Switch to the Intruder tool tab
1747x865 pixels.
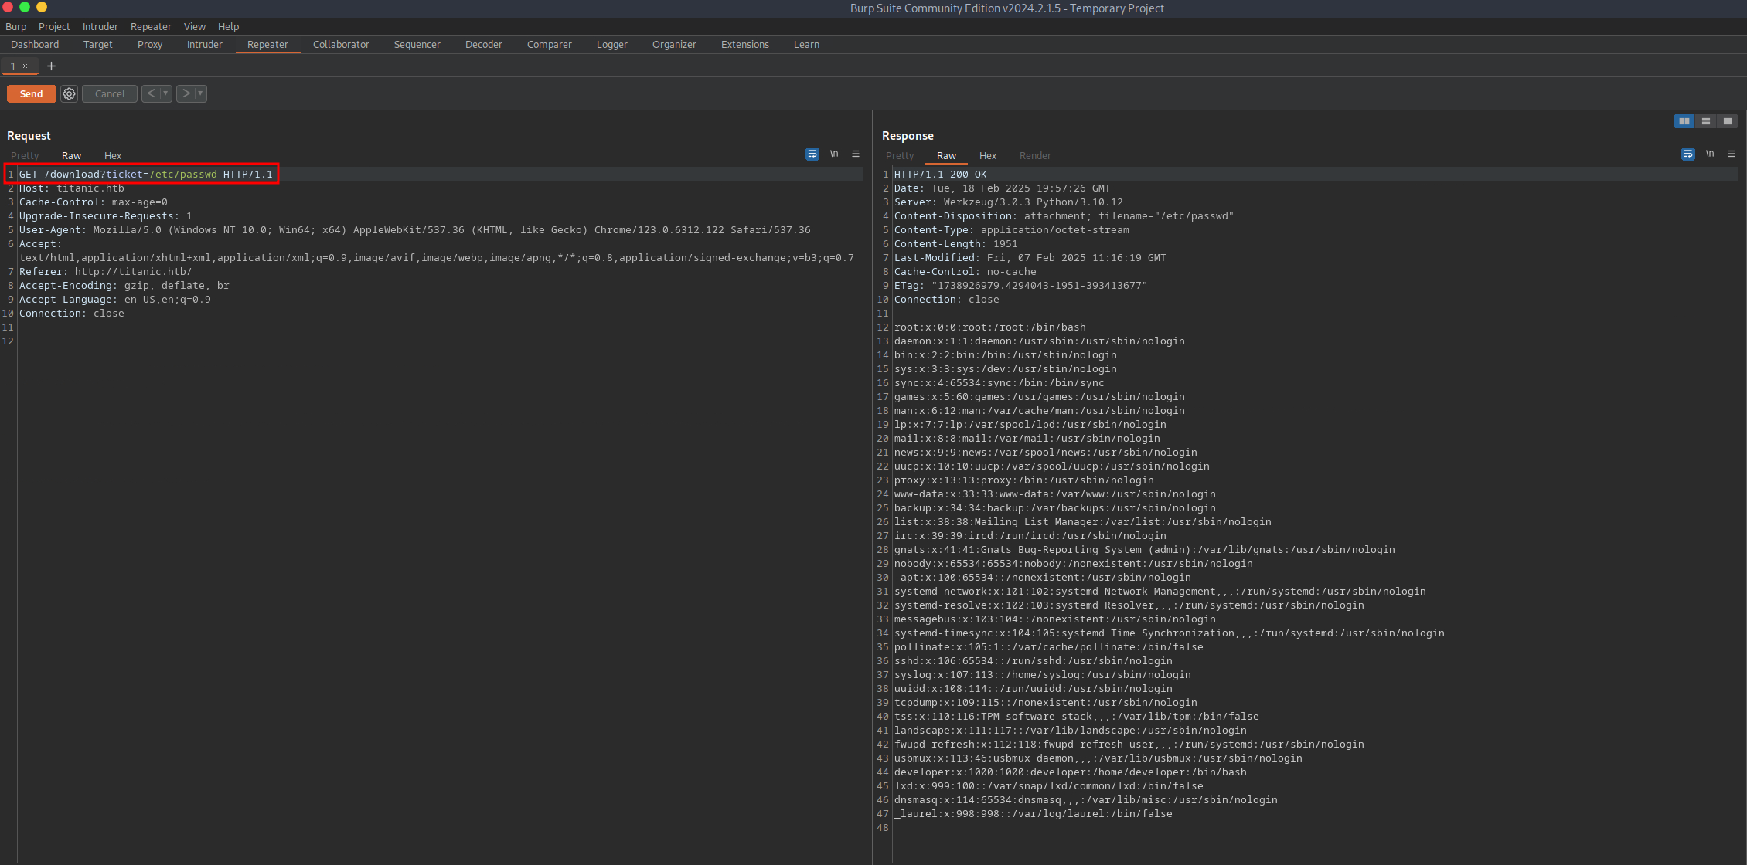204,44
